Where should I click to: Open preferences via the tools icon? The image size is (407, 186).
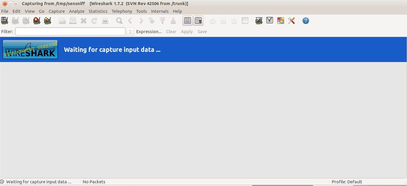click(291, 21)
